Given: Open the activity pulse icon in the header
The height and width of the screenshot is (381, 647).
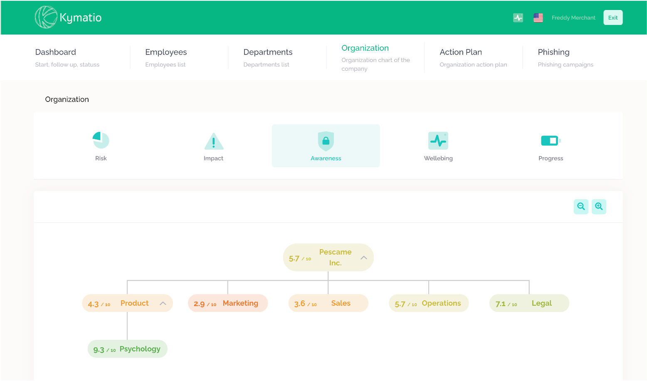Looking at the screenshot, I should 518,17.
